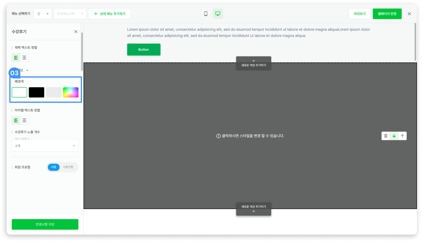This screenshot has width=422, height=242.
Task: Open the 홈 menu selection dropdown
Action: [x=43, y=14]
